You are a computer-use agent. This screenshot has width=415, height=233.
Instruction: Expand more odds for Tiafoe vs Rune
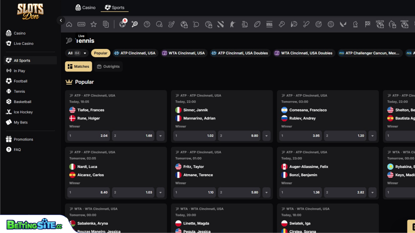coord(160,136)
